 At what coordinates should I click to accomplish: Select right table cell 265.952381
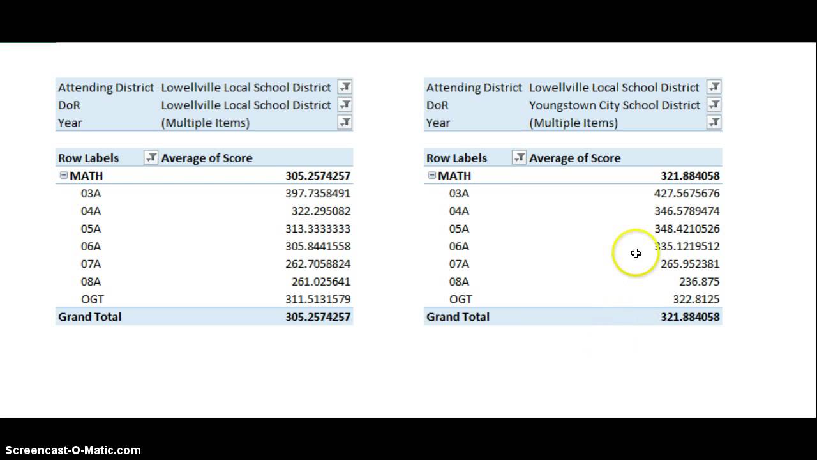690,263
